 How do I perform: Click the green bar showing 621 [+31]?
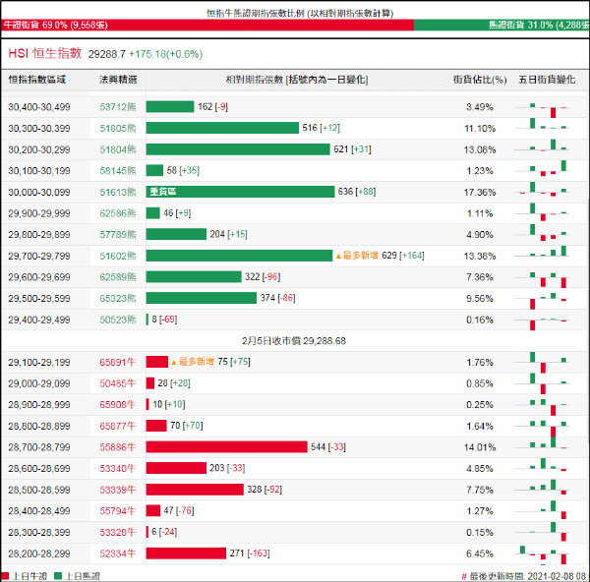(238, 149)
